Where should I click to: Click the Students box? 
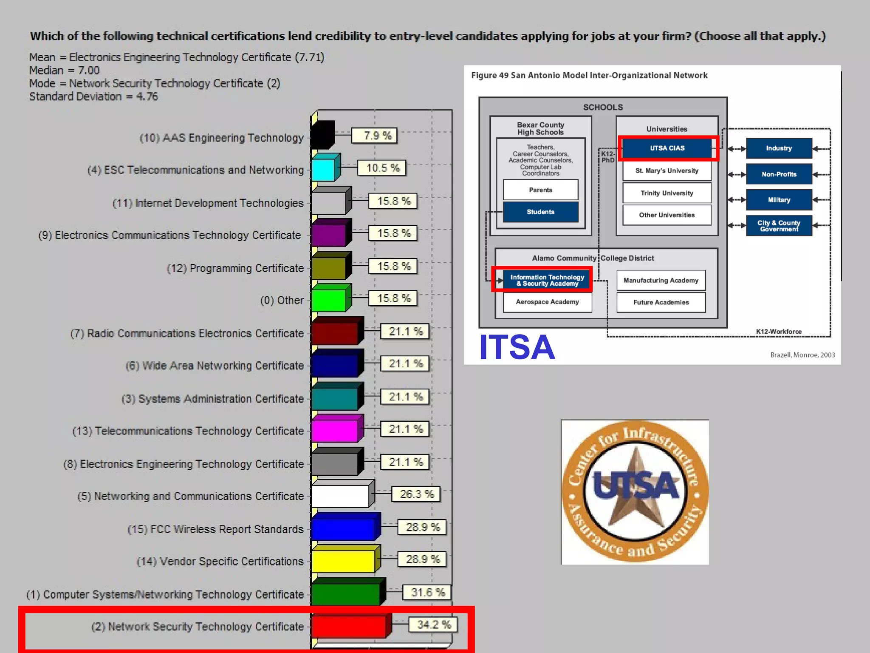540,212
